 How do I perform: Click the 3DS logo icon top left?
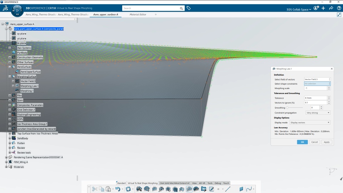tap(5, 8)
